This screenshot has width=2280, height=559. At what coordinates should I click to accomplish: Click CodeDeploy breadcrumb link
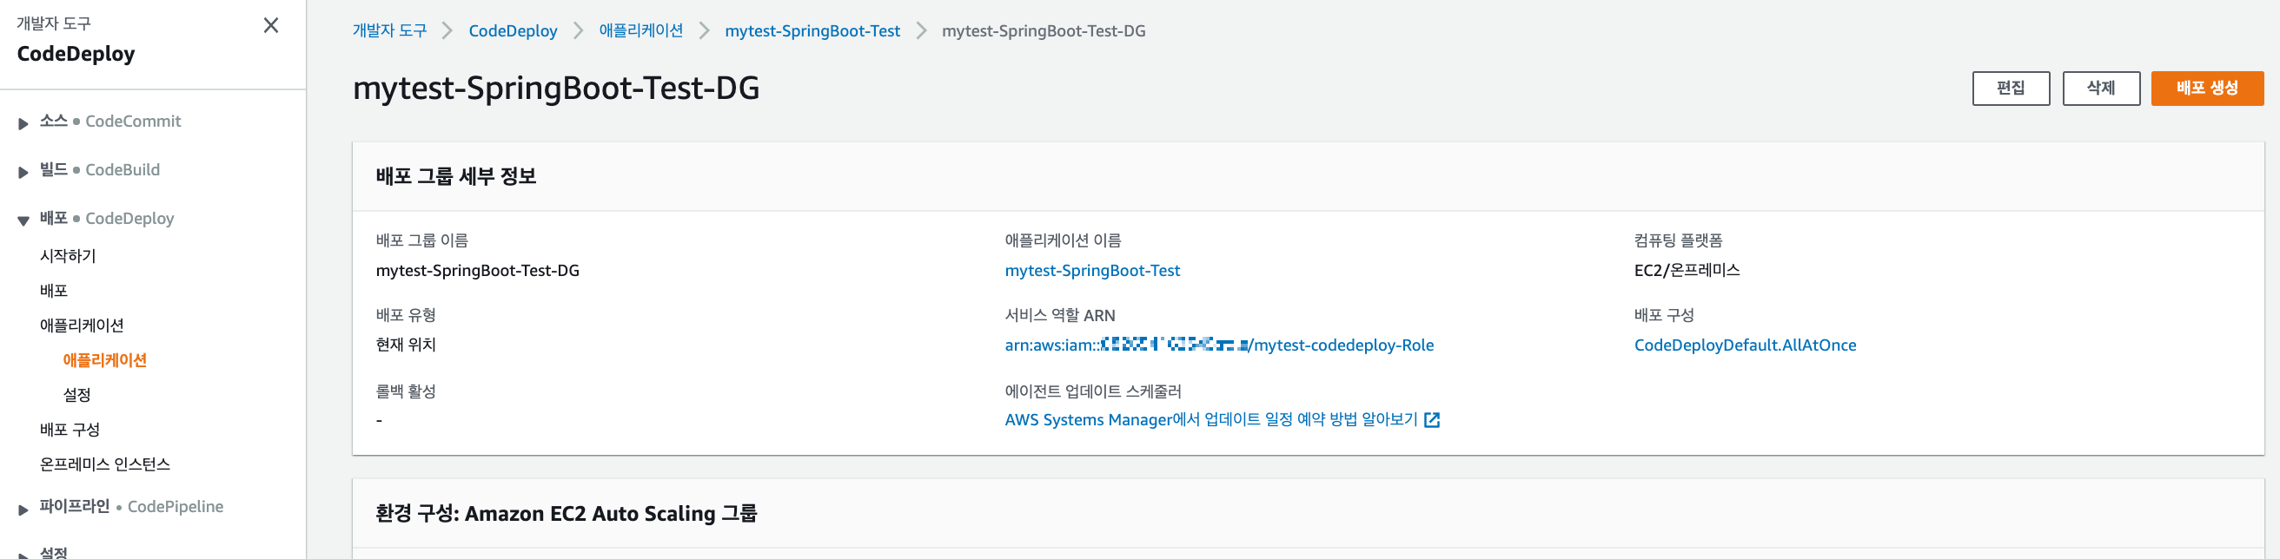click(513, 31)
